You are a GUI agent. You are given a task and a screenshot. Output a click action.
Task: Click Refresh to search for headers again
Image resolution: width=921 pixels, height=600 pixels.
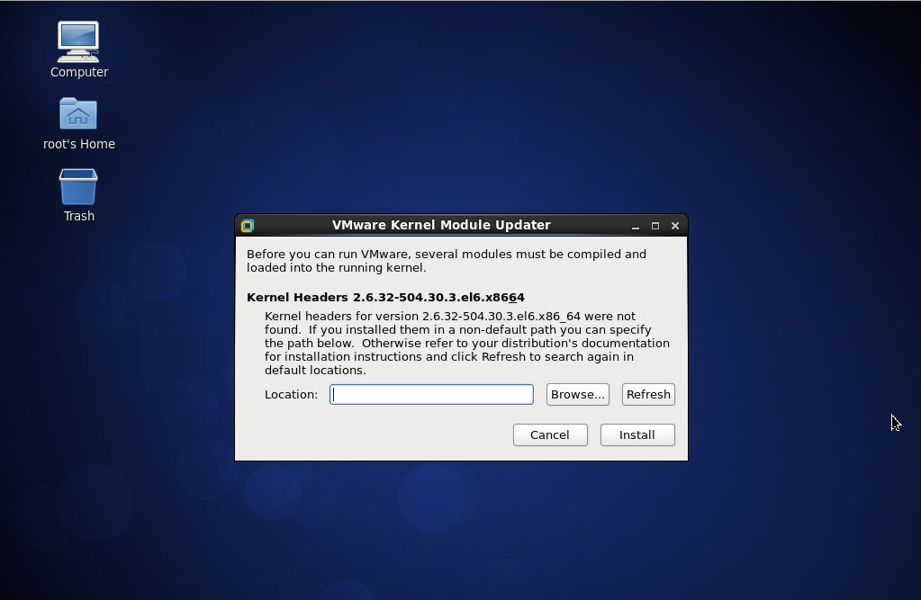[x=648, y=395]
